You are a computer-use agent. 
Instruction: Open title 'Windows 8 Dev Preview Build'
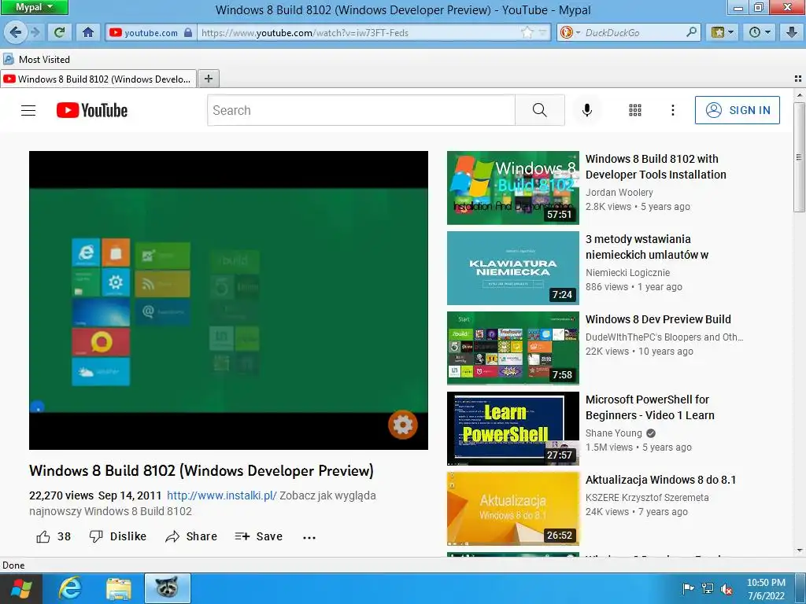click(x=658, y=319)
